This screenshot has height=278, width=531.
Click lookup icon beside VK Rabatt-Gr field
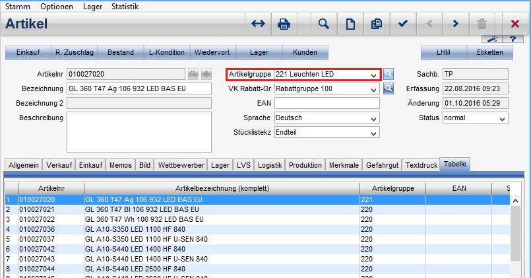[x=389, y=88]
